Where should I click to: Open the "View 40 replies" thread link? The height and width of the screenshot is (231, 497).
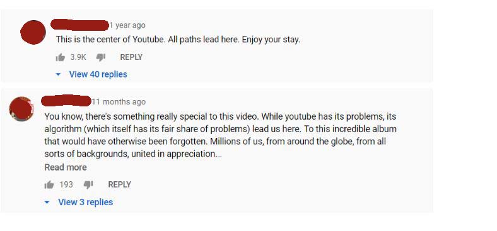[98, 74]
